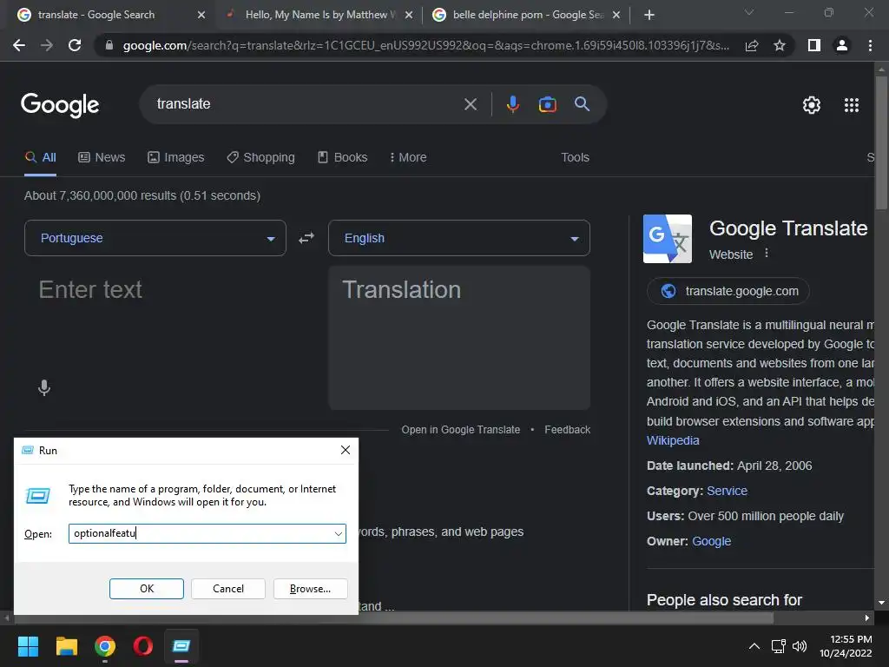The width and height of the screenshot is (889, 667).
Task: View site lock information icon
Action: (109, 45)
